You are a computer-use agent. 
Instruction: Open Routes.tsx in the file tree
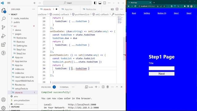point(20,85)
